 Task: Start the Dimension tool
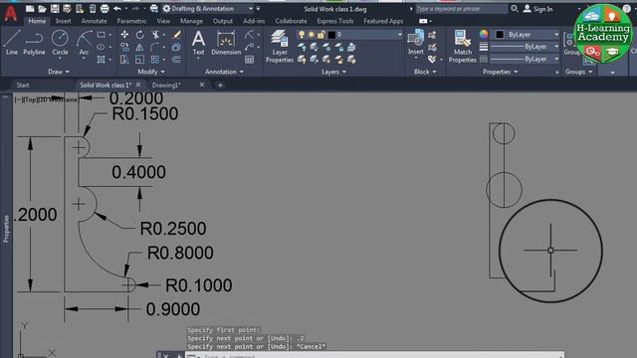[226, 43]
